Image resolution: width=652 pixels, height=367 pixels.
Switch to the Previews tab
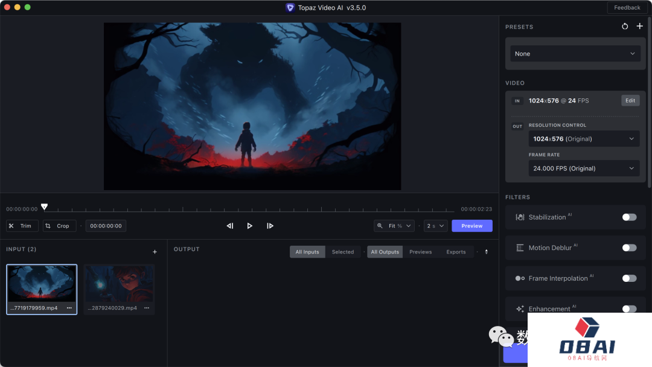420,252
